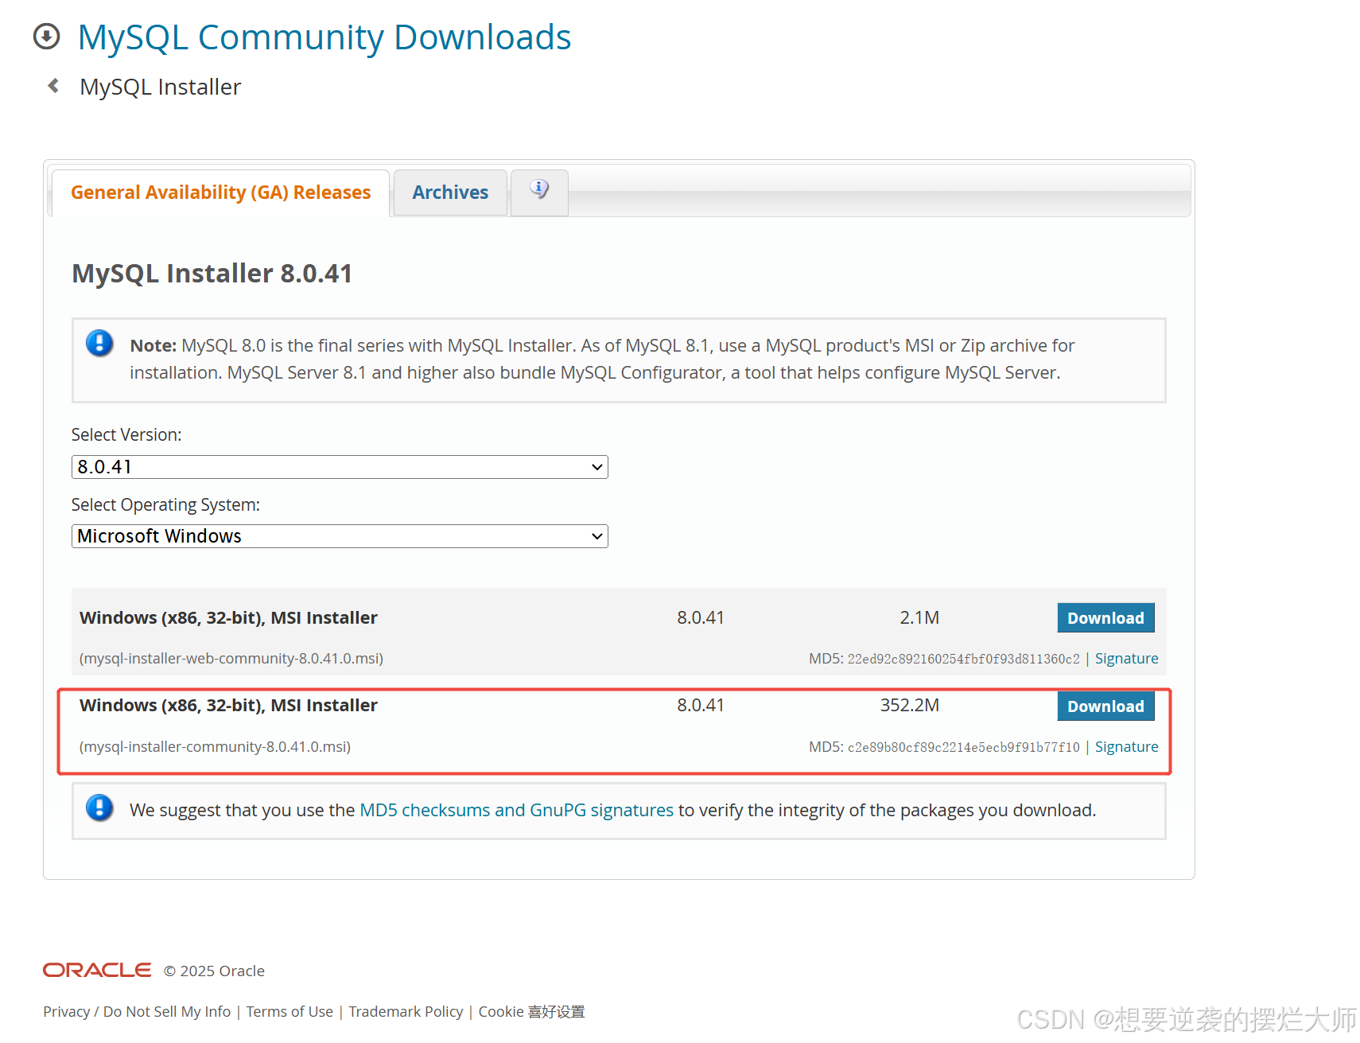Click the MySQL Installer breadcrumb text
The image size is (1360, 1043).
click(161, 87)
